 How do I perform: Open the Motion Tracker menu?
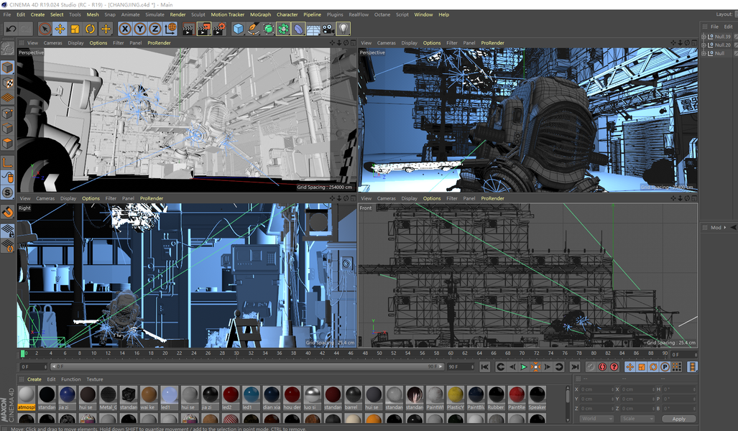[x=227, y=14]
